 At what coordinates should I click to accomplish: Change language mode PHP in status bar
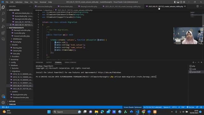[183, 107]
